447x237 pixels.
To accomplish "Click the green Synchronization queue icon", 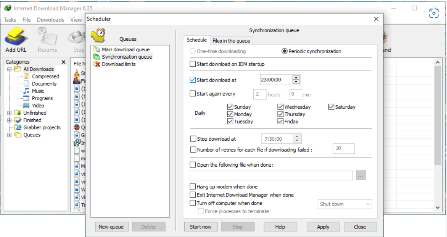I will click(97, 57).
